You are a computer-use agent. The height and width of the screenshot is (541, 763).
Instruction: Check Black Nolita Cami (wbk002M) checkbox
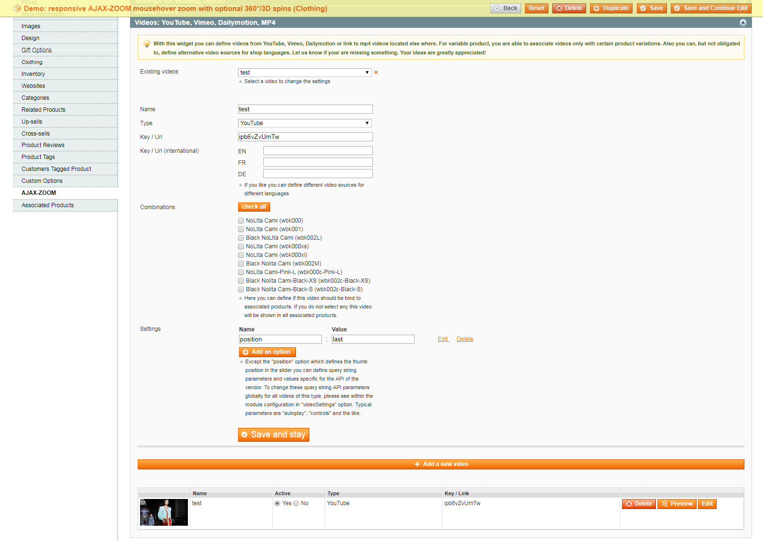[241, 264]
